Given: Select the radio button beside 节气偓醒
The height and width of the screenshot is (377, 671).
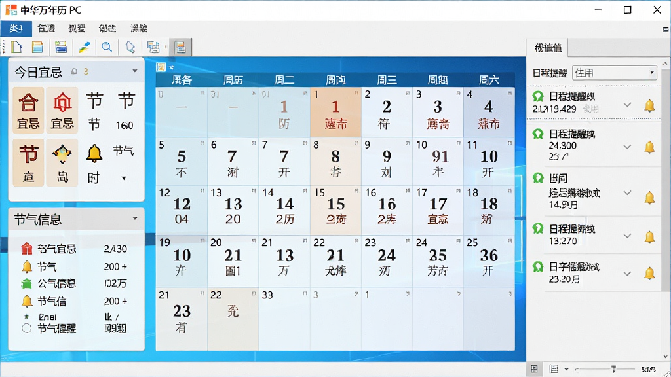Looking at the screenshot, I should 26,329.
